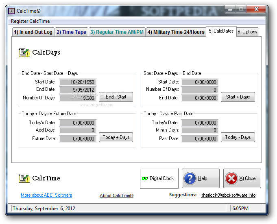Click the CalcDays heading text
The width and height of the screenshot is (277, 224).
click(46, 53)
